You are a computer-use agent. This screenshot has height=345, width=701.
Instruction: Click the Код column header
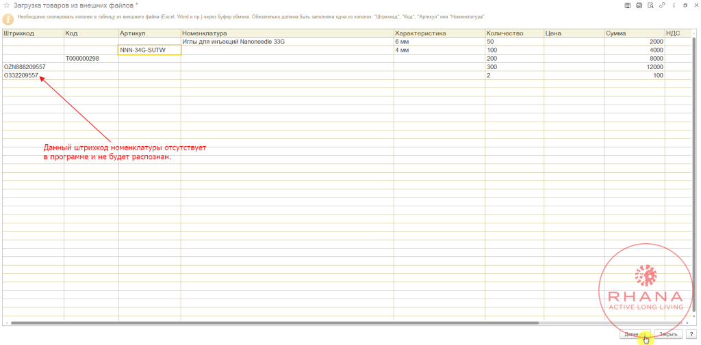click(x=91, y=33)
